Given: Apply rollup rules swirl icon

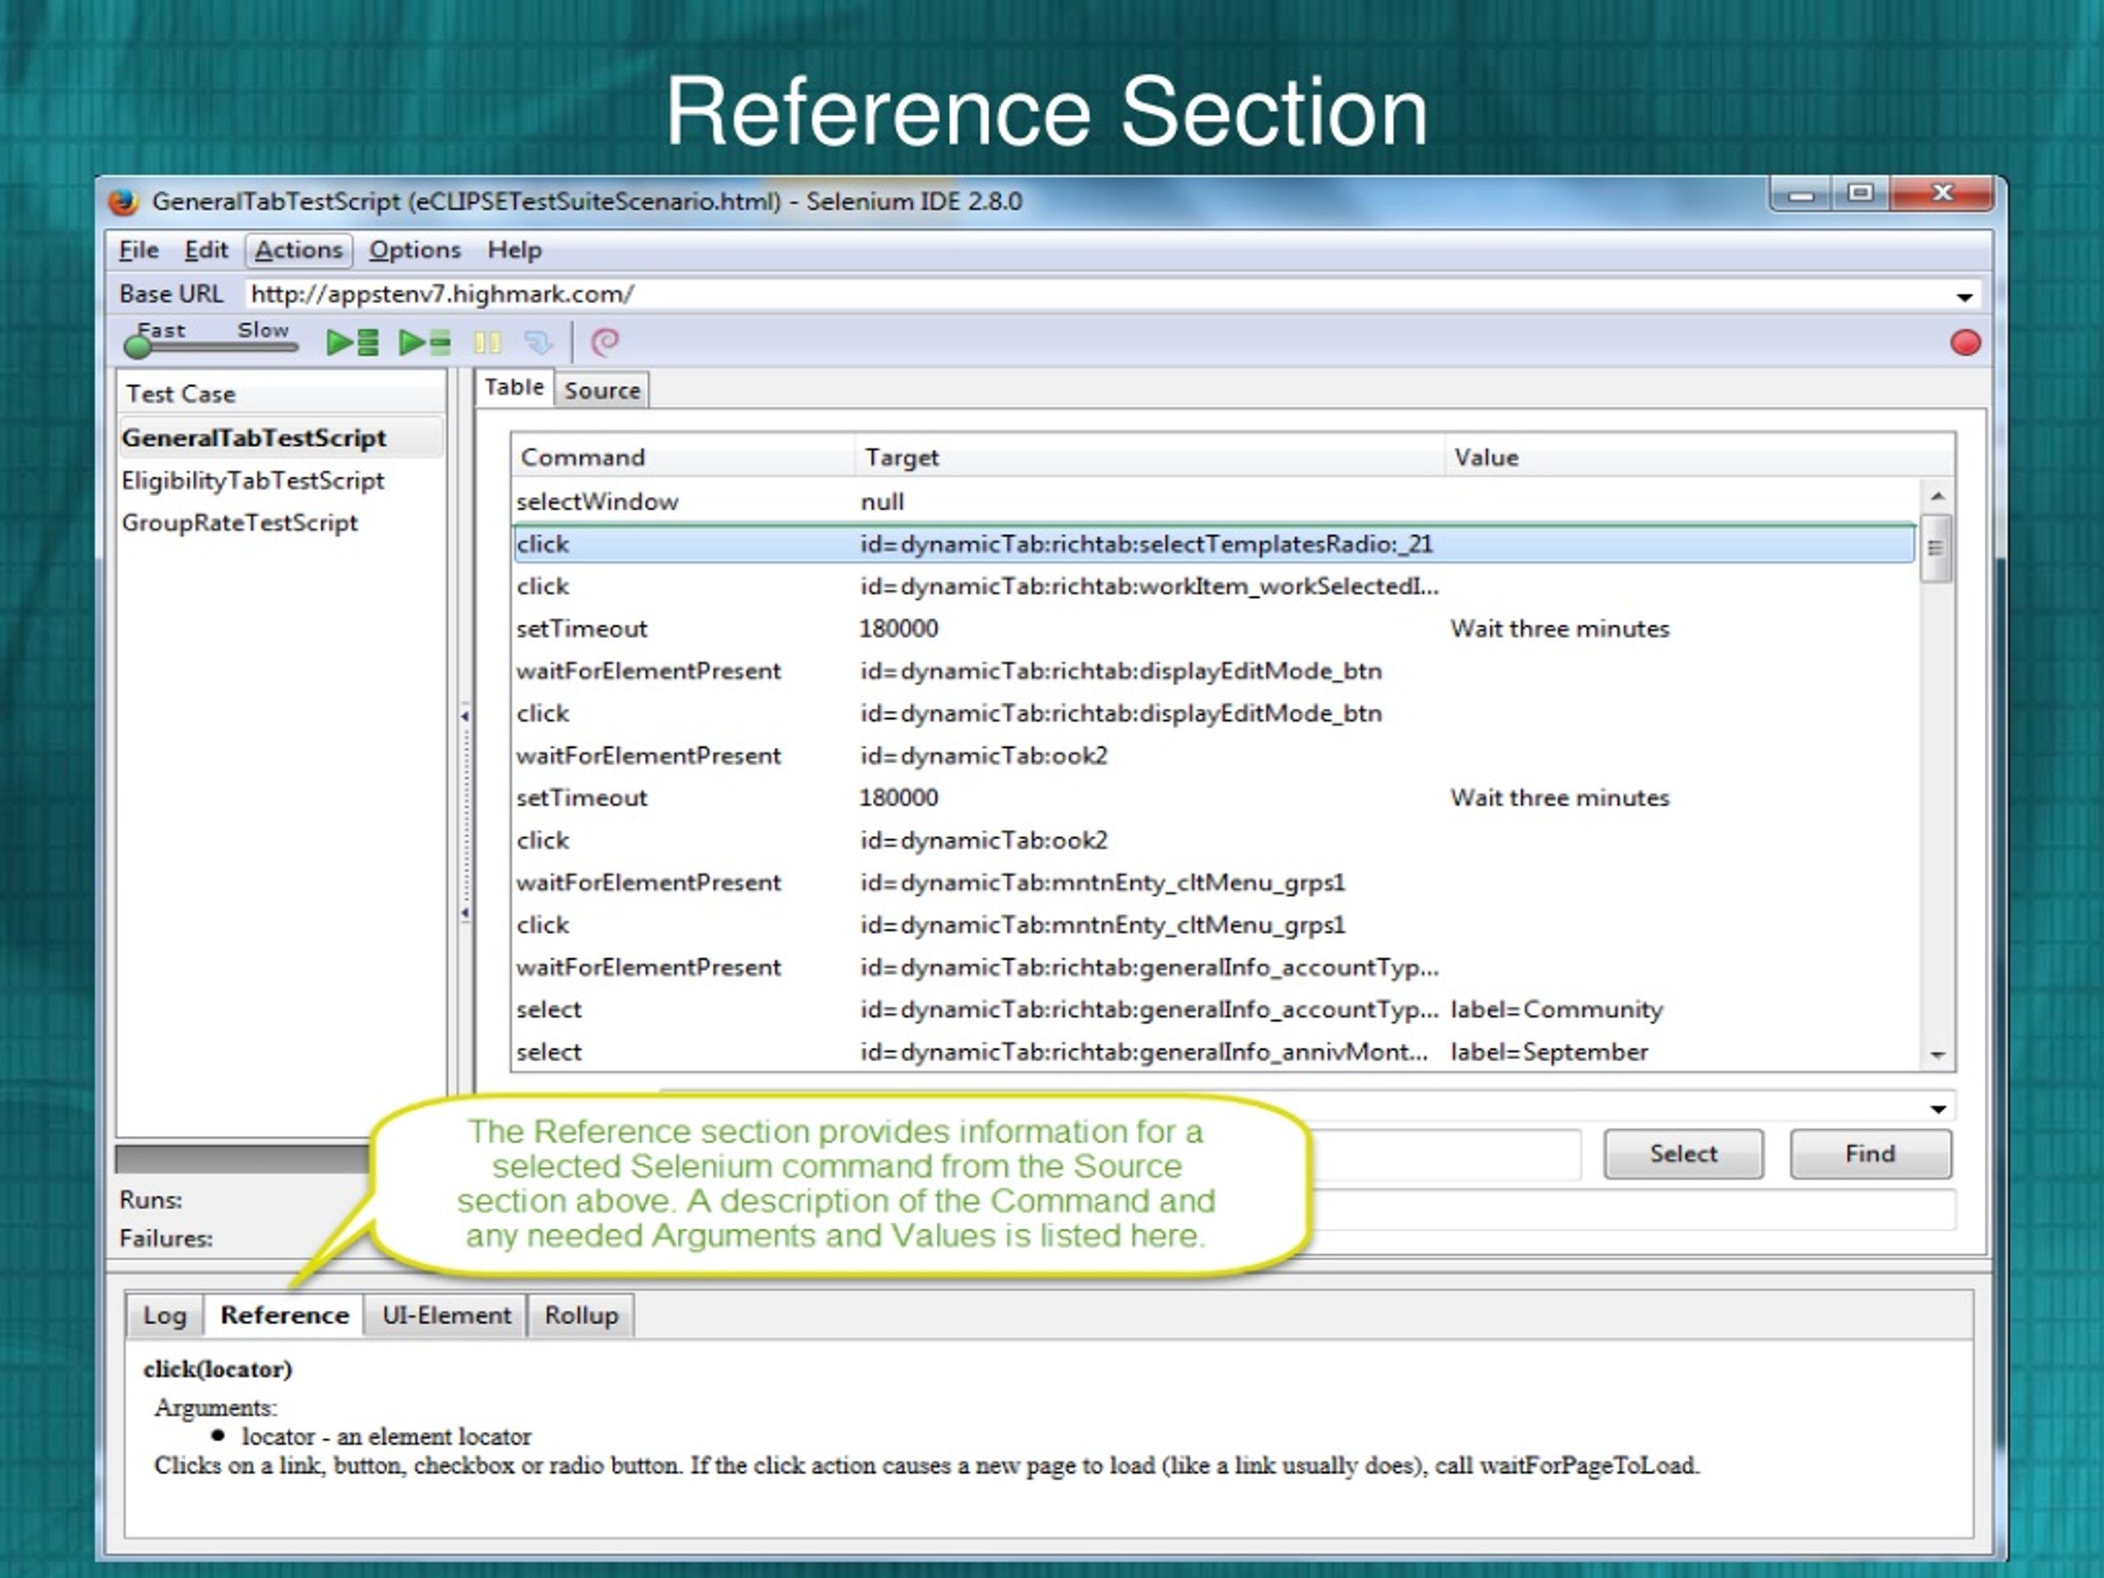Looking at the screenshot, I should tap(605, 343).
